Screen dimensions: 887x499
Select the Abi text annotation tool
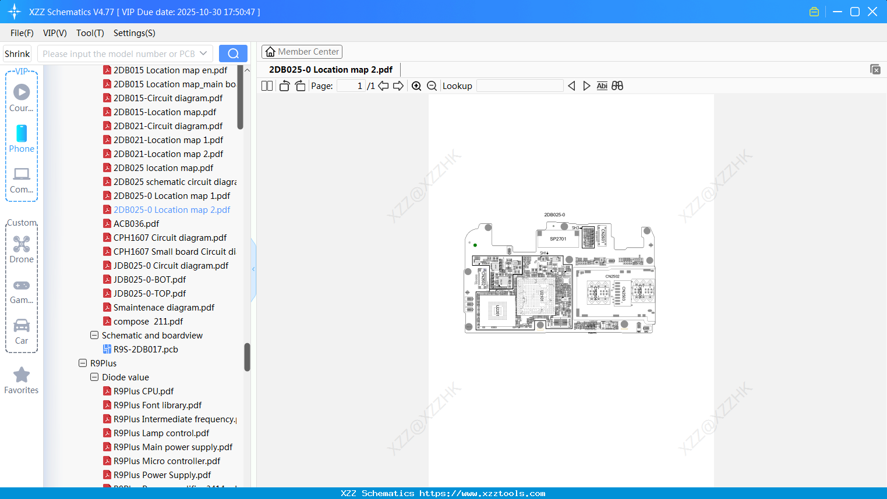pyautogui.click(x=602, y=85)
